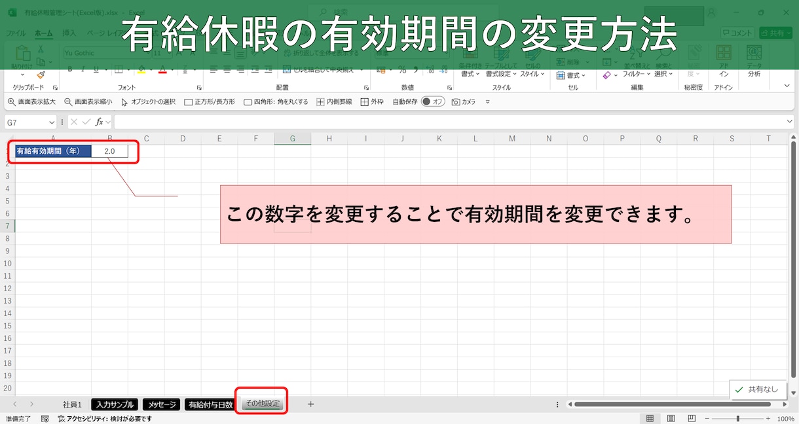The width and height of the screenshot is (799, 424).
Task: Click the 共有なし sharing status
Action: (x=757, y=389)
